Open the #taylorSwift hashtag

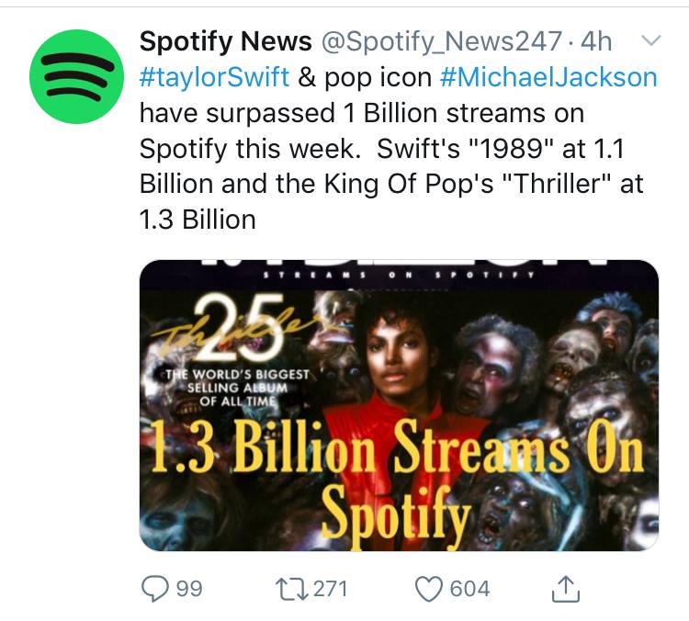214,77
